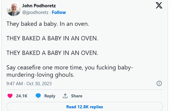
Task: Click the divider line above the action bar
Action: pyautogui.click(x=85, y=90)
